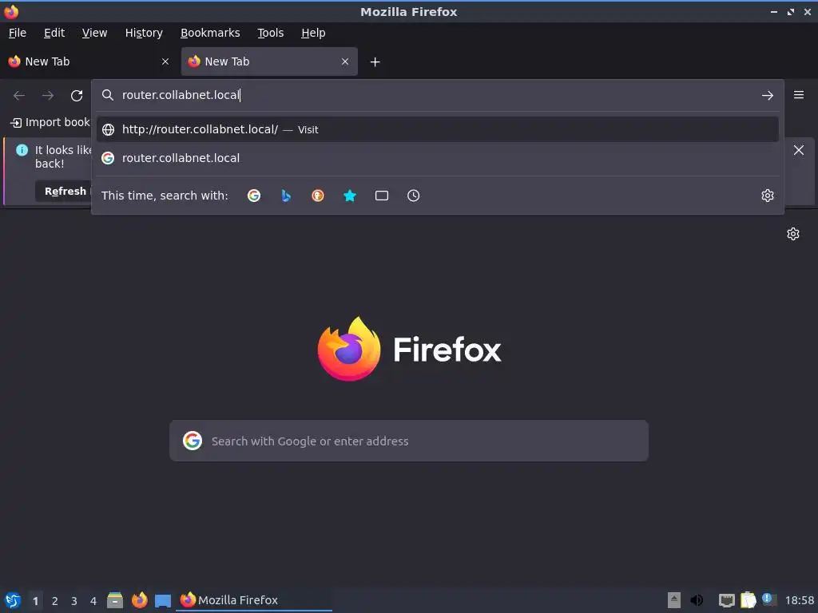Open the History menu

click(x=144, y=33)
